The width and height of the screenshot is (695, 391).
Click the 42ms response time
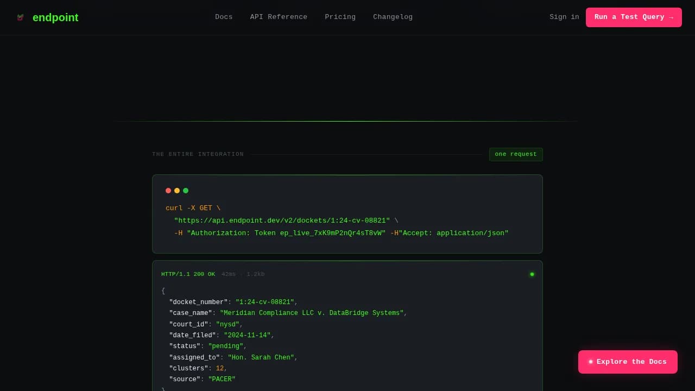point(229,274)
